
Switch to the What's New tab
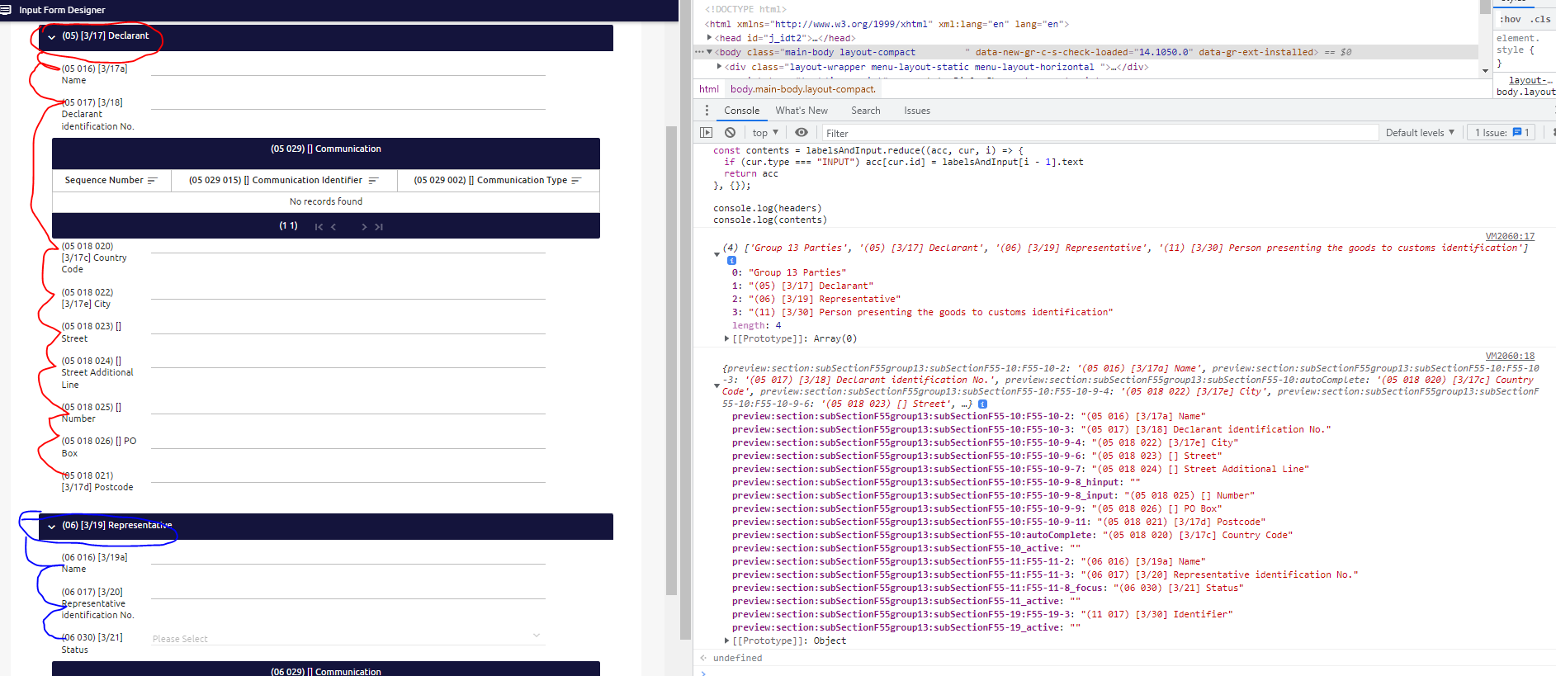coord(801,111)
